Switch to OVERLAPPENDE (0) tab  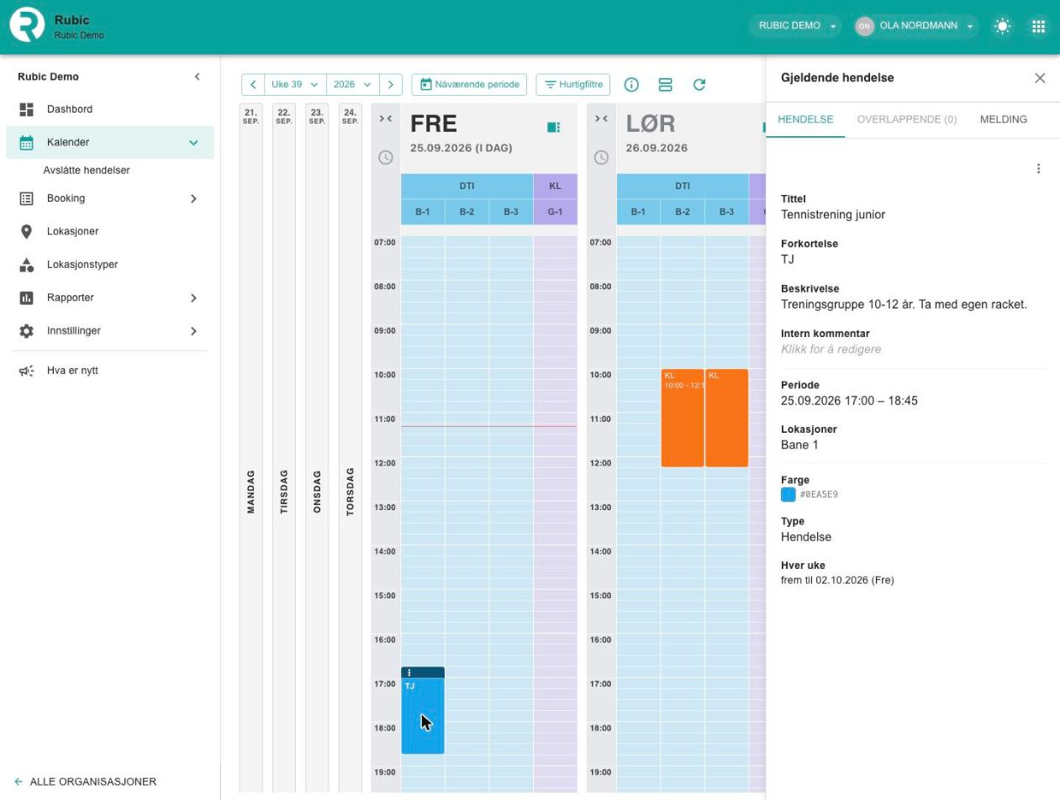coord(907,119)
